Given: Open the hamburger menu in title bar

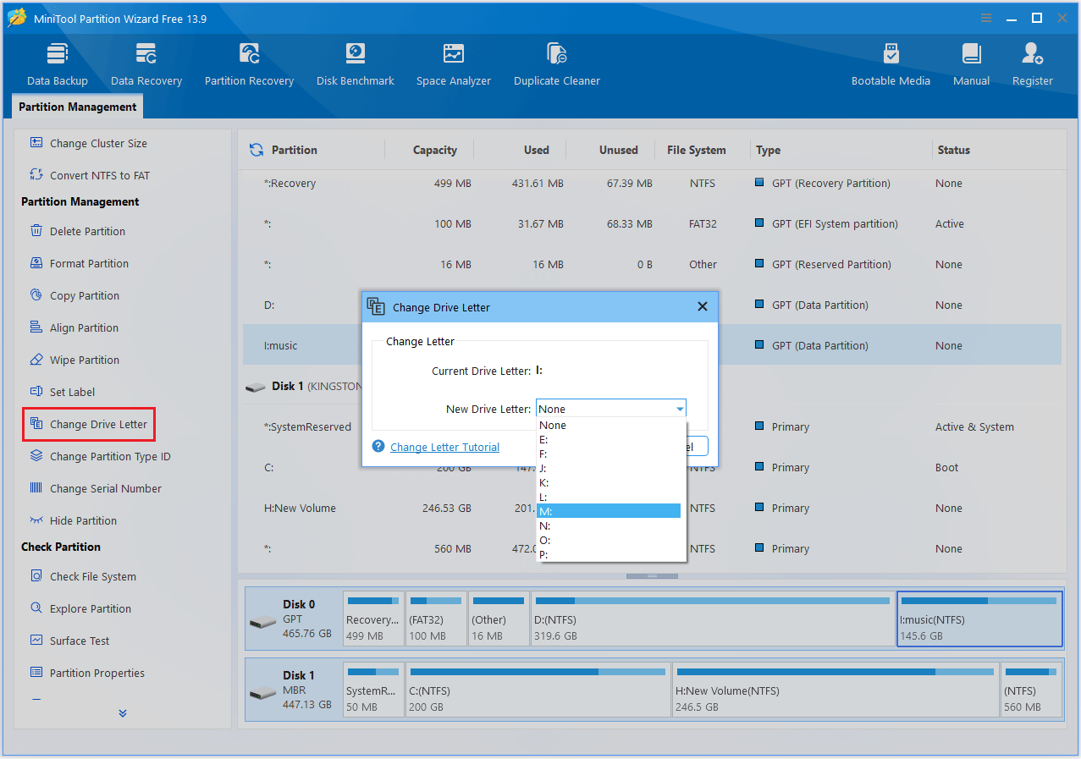Looking at the screenshot, I should coord(986,18).
